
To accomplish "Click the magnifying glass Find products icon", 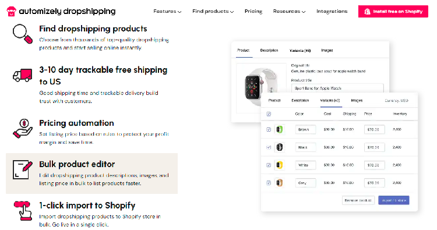I will point(23,34).
